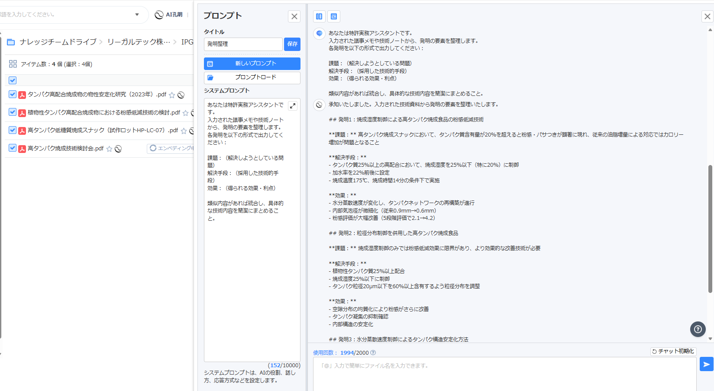Star the 高タンパク焼成技術検討会.pdf file
The width and height of the screenshot is (714, 391).
pos(110,149)
